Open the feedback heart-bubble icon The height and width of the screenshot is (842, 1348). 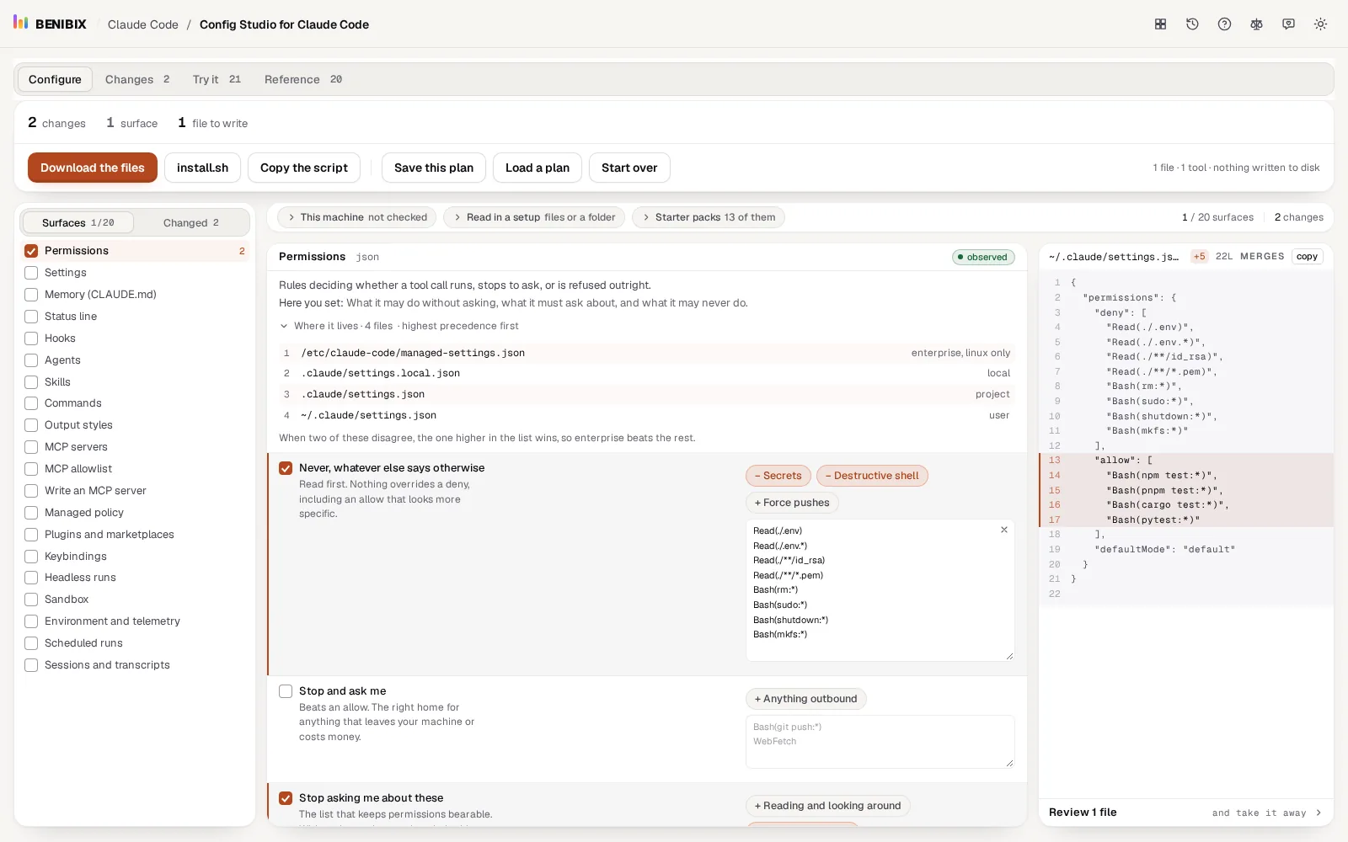click(1288, 24)
